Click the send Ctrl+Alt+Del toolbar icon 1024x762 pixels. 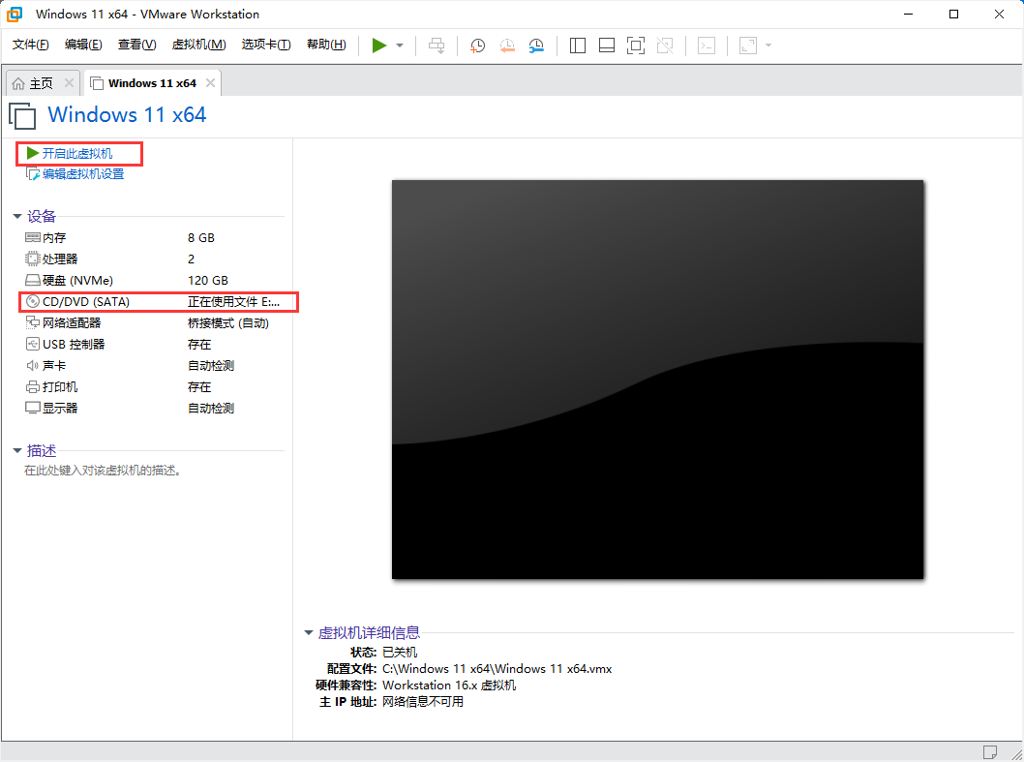[x=437, y=46]
